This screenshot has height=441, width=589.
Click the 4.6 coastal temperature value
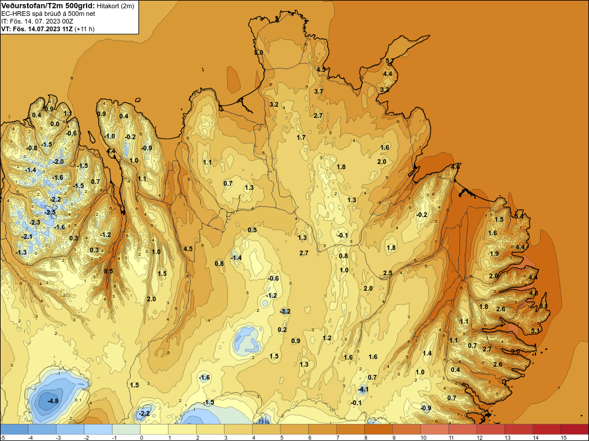tap(455, 166)
